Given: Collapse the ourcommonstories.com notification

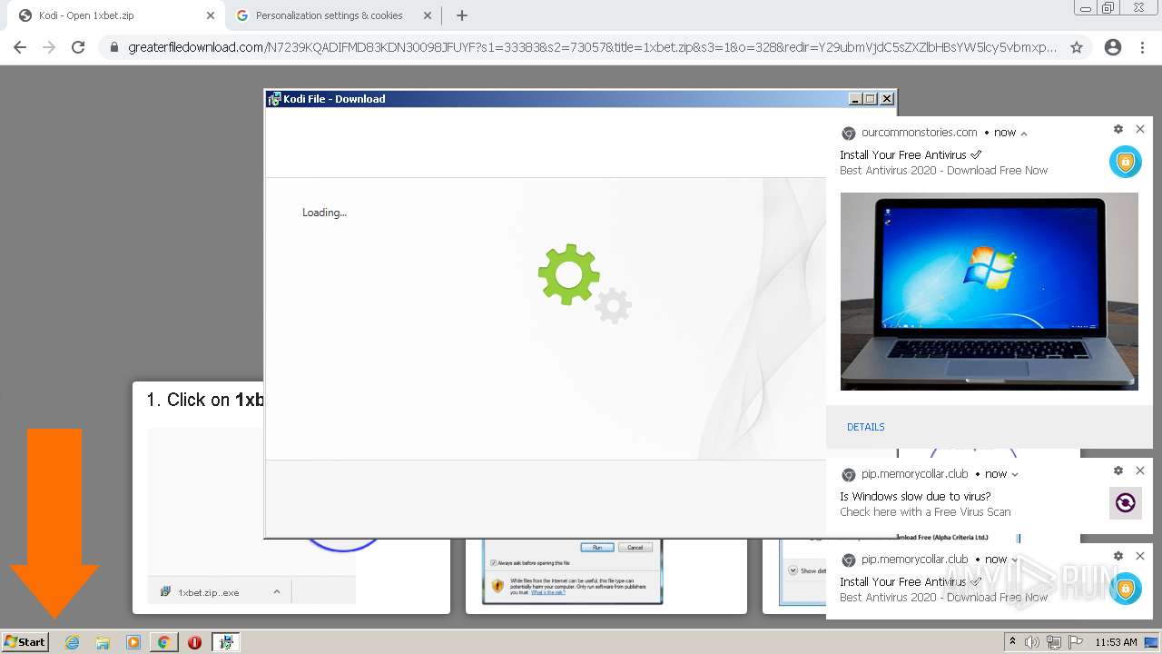Looking at the screenshot, I should 1024,134.
